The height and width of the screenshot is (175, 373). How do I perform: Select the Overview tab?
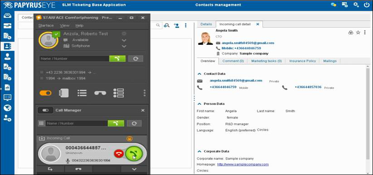[208, 61]
